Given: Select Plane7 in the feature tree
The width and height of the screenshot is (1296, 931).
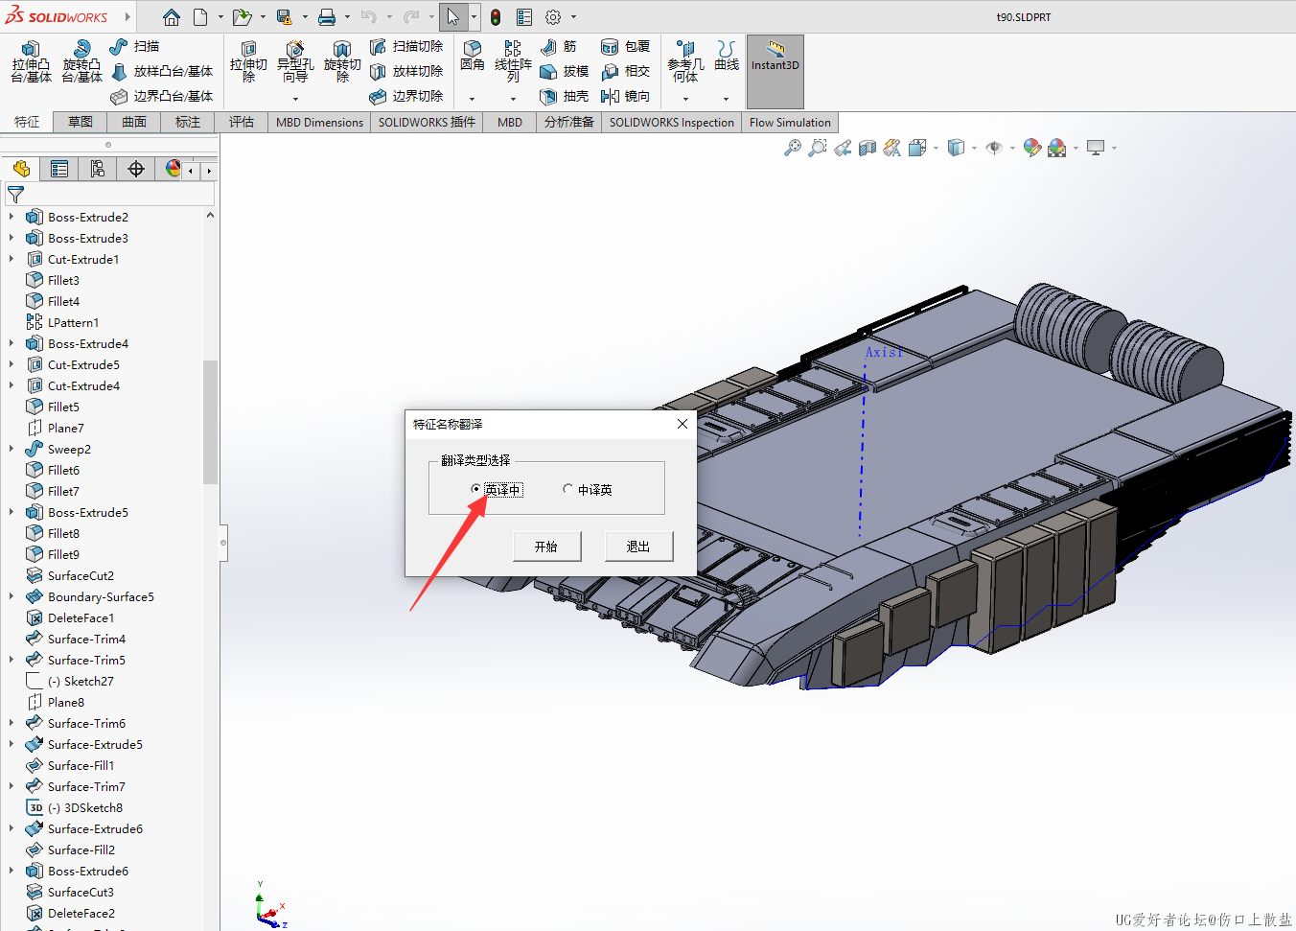Looking at the screenshot, I should 65,429.
